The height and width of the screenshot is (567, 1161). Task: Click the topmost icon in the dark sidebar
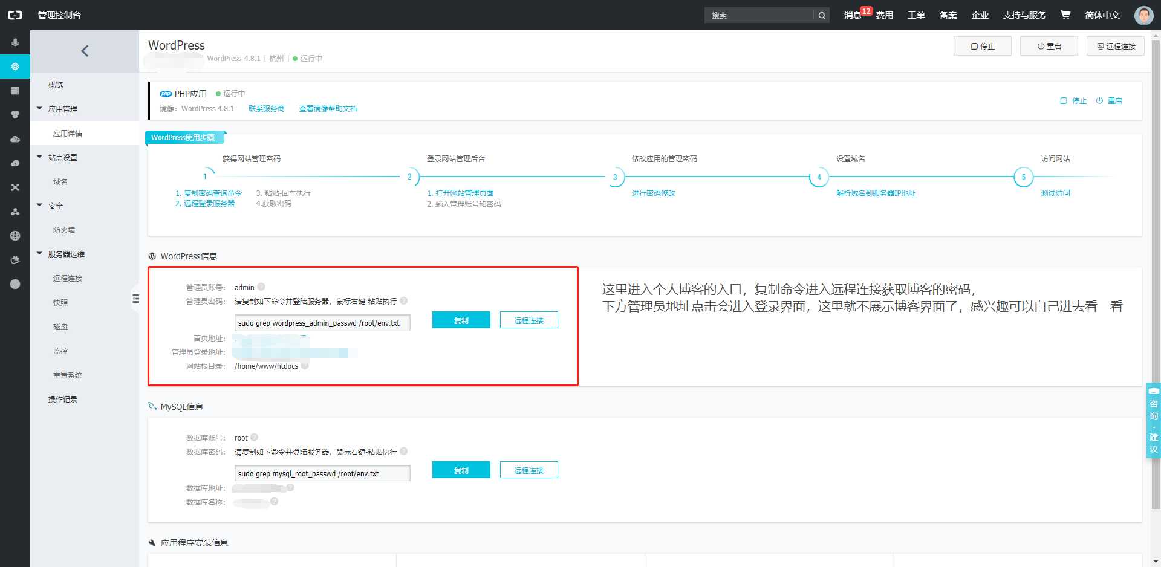coord(15,42)
